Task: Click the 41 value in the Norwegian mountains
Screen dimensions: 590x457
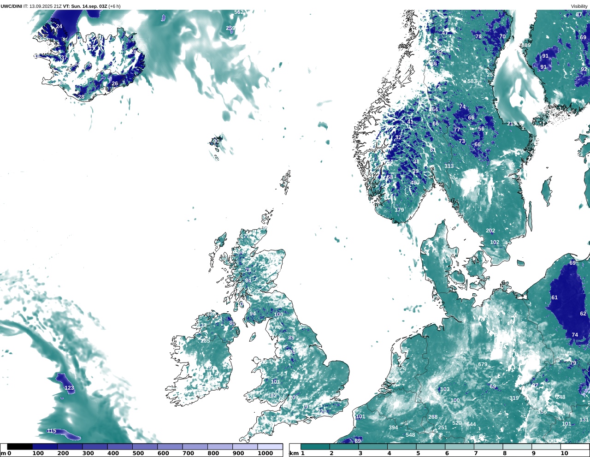Action: (x=410, y=122)
